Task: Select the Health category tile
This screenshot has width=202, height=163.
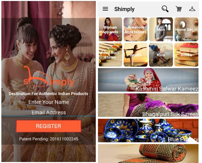Action: click(135, 55)
